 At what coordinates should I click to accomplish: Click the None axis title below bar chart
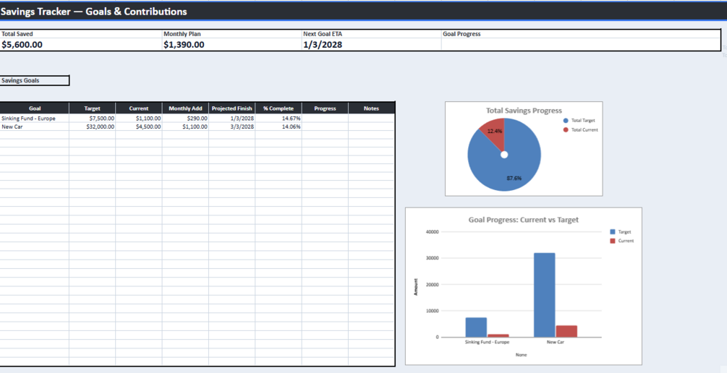(521, 355)
